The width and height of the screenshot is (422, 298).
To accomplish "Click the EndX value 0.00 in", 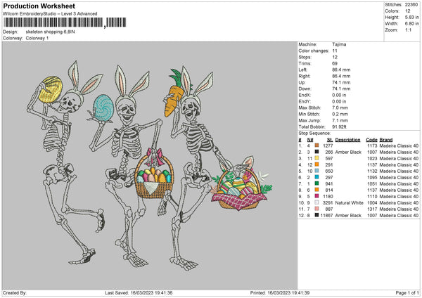I will click(x=339, y=95).
